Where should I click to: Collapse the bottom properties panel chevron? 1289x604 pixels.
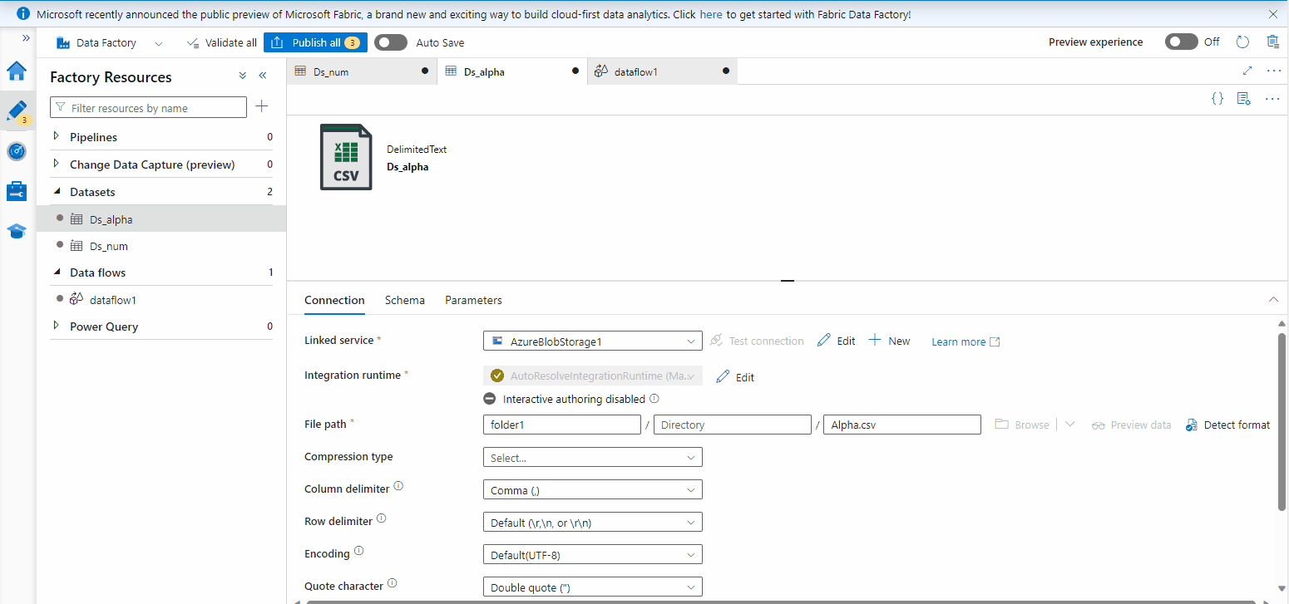click(x=1272, y=299)
